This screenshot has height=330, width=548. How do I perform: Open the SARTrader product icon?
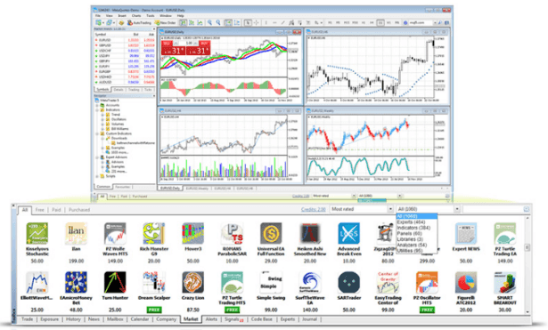pyautogui.click(x=348, y=282)
